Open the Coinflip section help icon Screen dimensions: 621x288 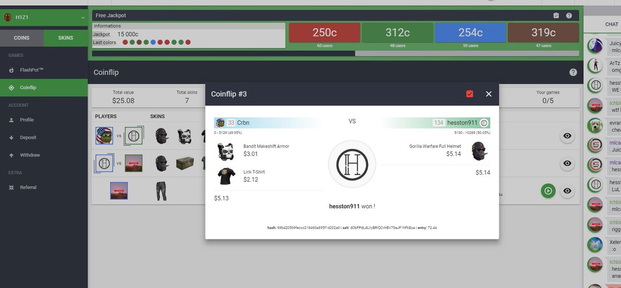[573, 72]
